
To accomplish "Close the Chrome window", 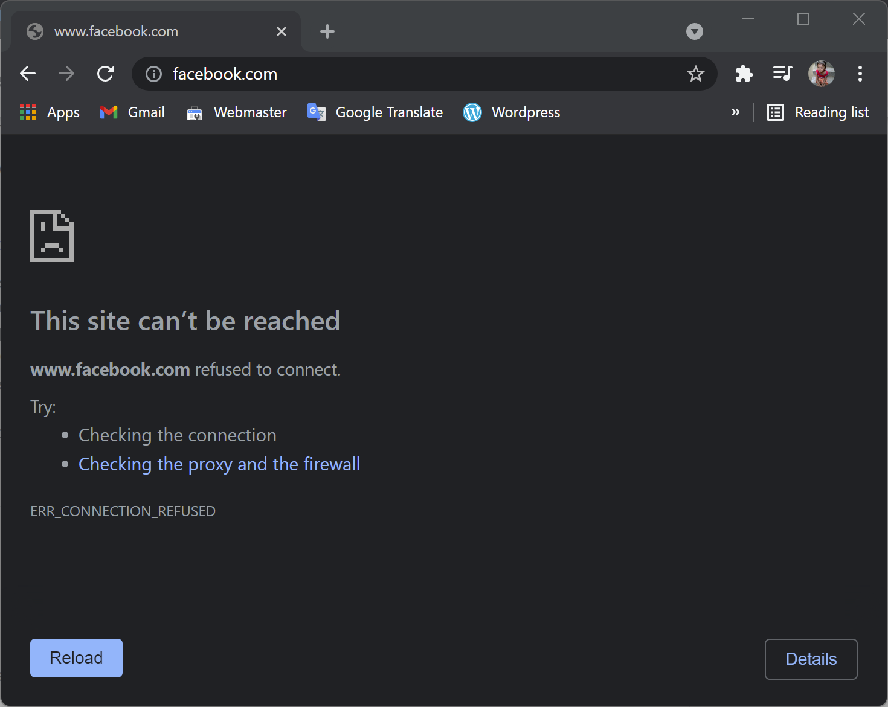I will [x=859, y=19].
